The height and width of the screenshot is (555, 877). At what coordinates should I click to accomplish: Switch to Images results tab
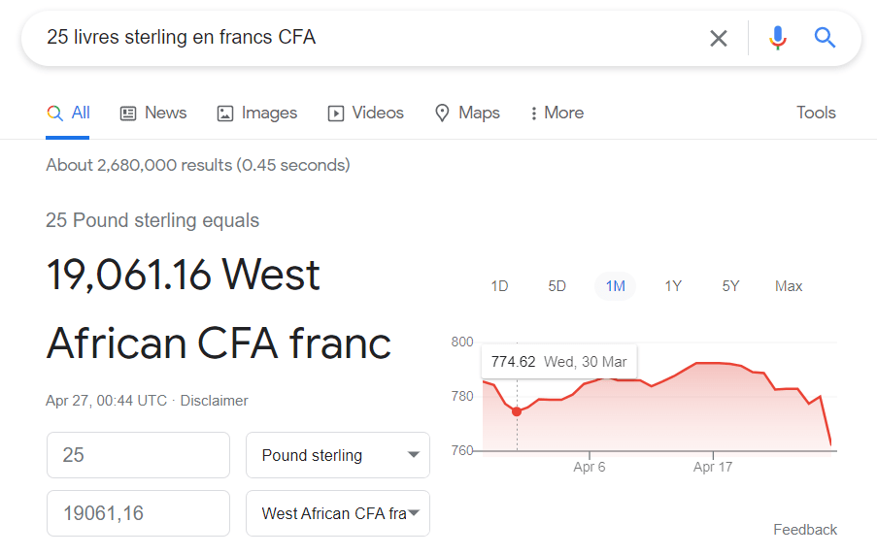[x=257, y=113]
